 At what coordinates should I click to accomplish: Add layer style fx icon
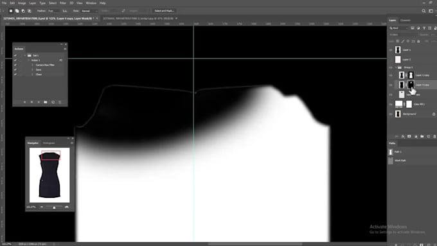click(403, 137)
